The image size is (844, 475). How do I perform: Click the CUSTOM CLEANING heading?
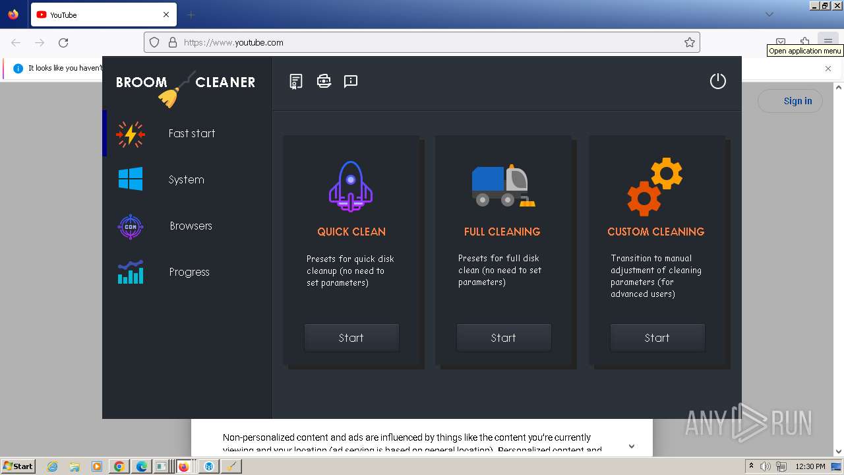(655, 232)
